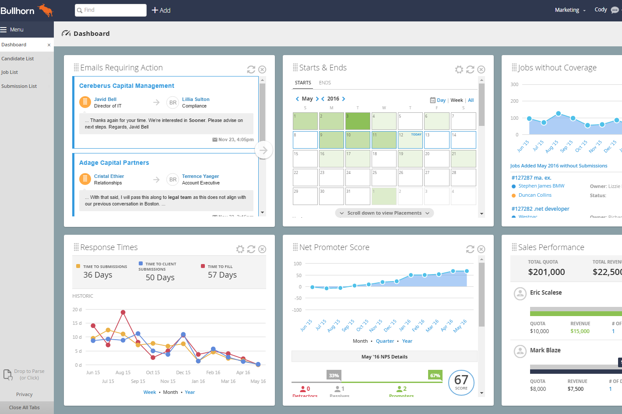
Task: Open the Marketing dropdown
Action: tap(570, 10)
